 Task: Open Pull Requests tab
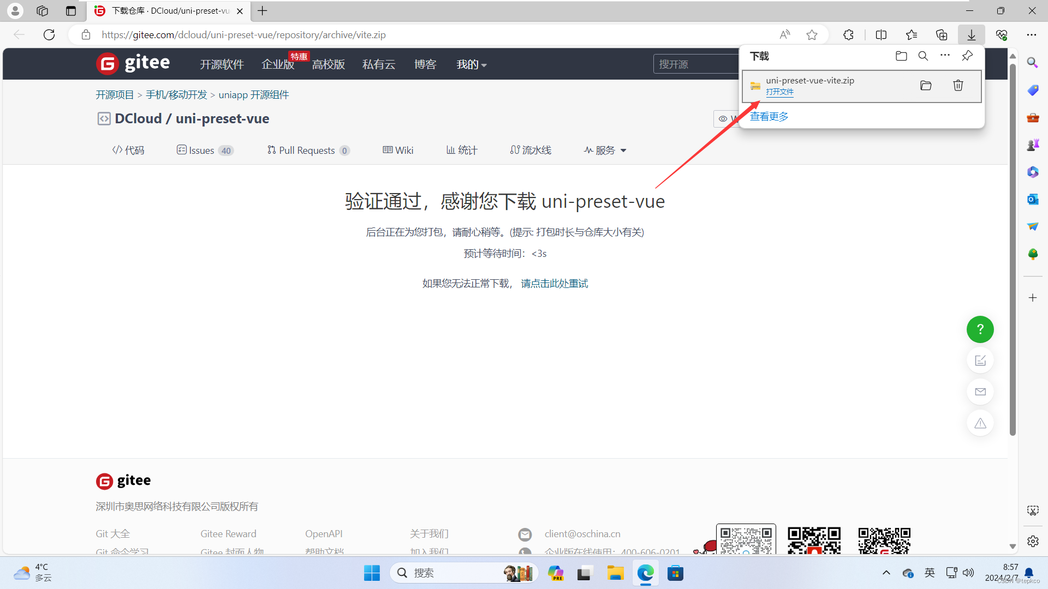308,150
